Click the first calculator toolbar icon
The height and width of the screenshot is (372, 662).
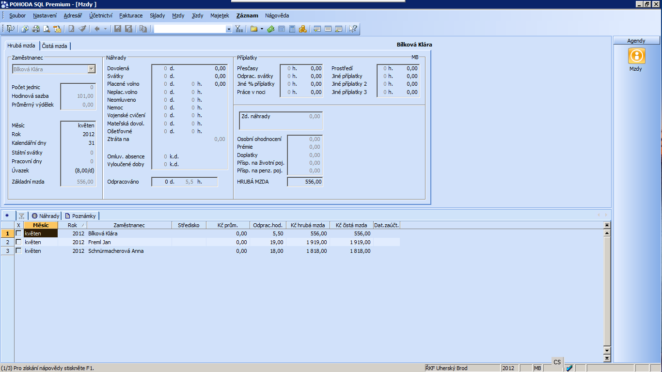pos(282,29)
